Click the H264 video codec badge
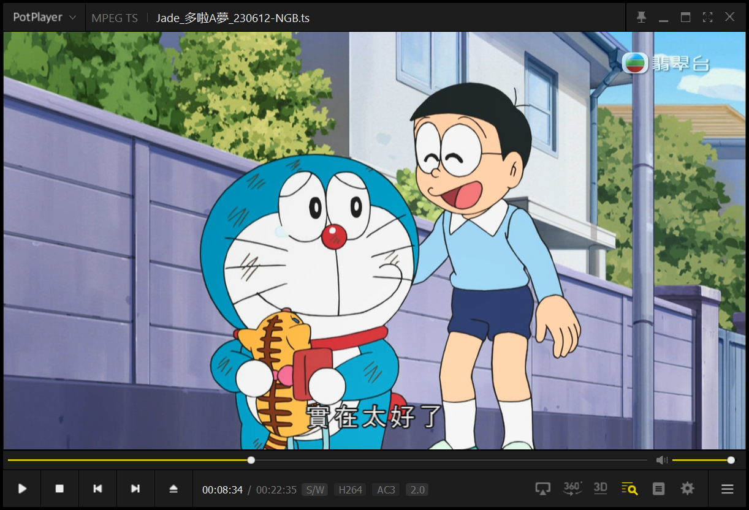This screenshot has width=749, height=510. 351,490
